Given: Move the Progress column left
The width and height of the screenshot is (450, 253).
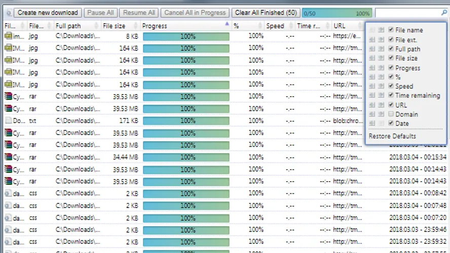Looking at the screenshot, I should pos(372,68).
